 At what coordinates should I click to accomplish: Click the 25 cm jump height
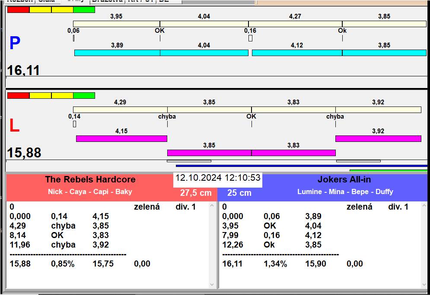click(x=239, y=193)
